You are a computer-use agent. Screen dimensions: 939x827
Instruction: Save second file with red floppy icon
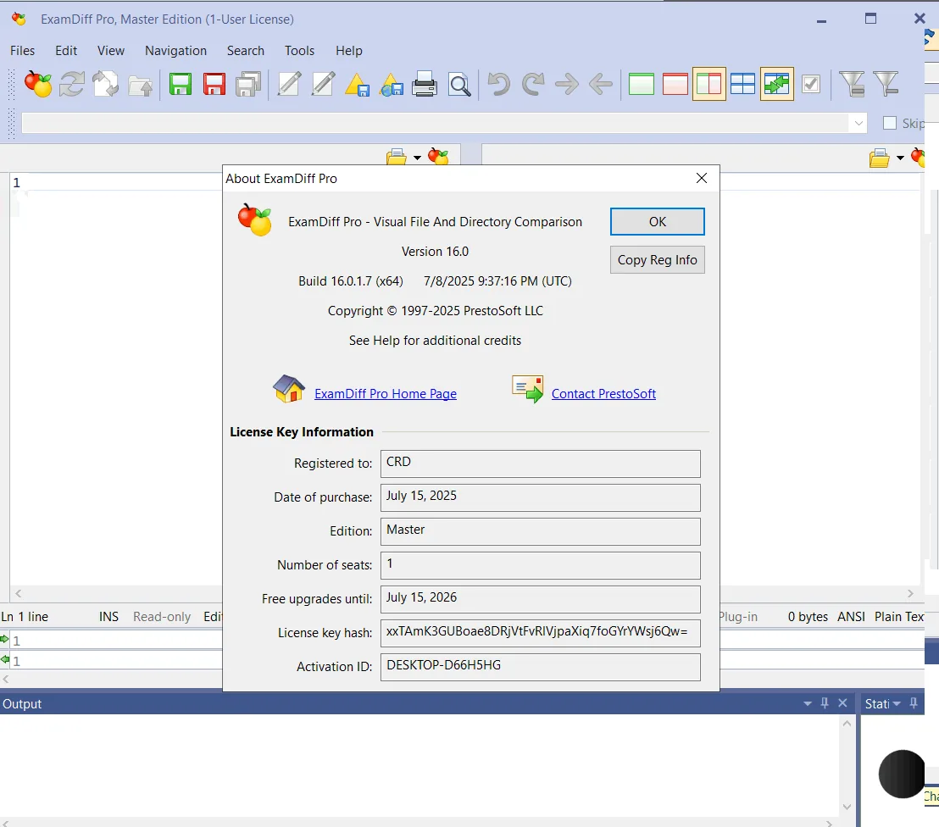tap(214, 84)
